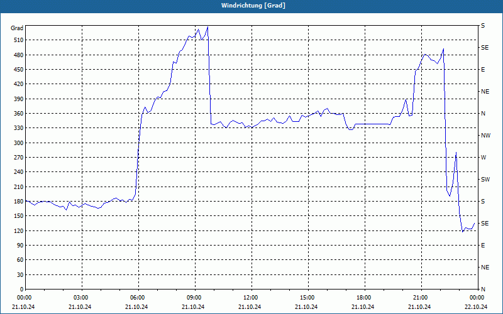The width and height of the screenshot is (503, 314).
Task: Select the 330 y-axis value
Action: 19,128
